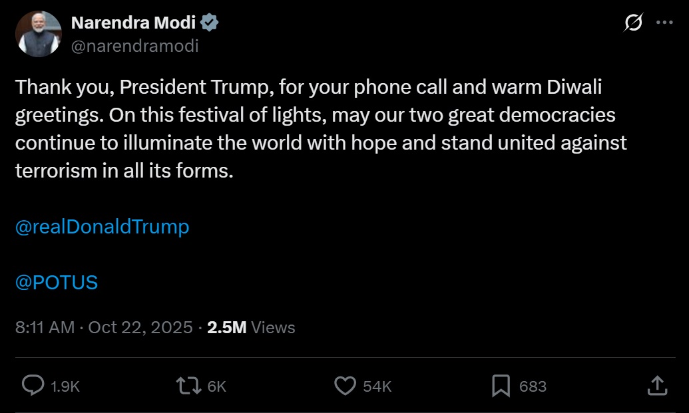Open Narendra Modi's profile picture
This screenshot has height=413, width=689.
(39, 35)
